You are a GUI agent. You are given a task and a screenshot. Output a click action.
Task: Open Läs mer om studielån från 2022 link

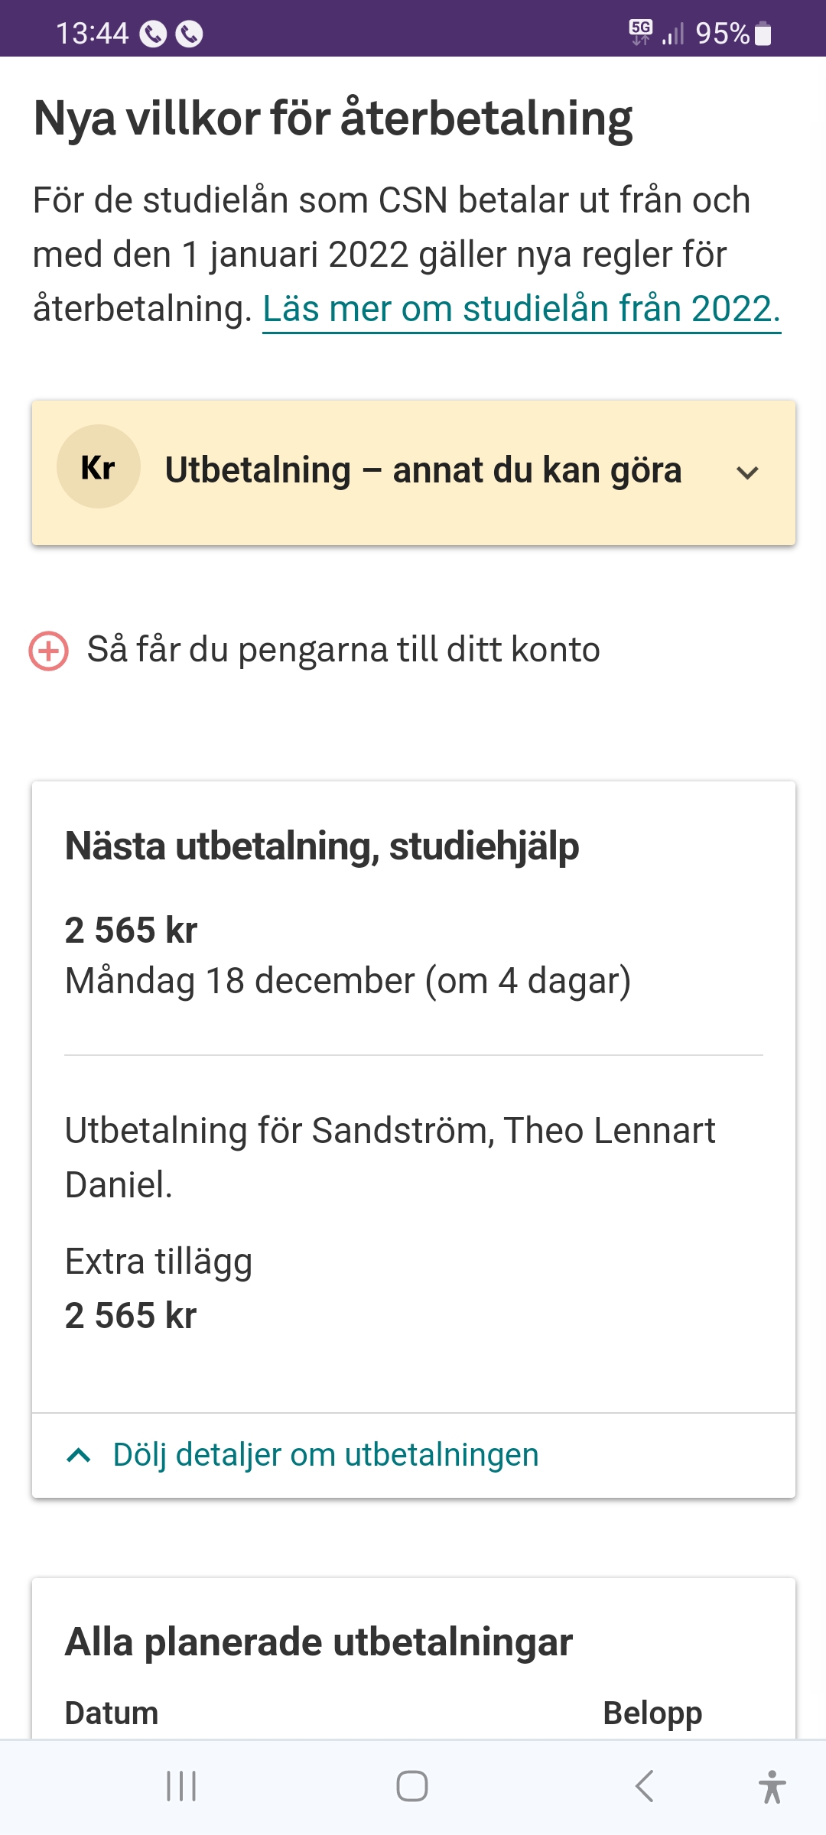pyautogui.click(x=521, y=310)
